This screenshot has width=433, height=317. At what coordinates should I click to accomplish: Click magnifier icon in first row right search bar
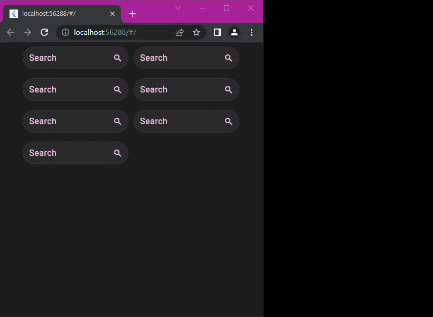228,58
